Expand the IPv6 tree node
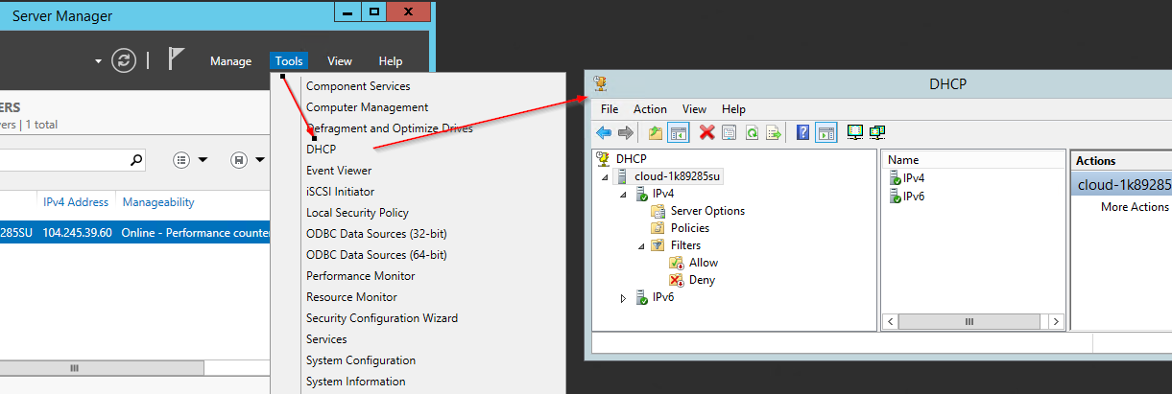The height and width of the screenshot is (394, 1172). (623, 297)
